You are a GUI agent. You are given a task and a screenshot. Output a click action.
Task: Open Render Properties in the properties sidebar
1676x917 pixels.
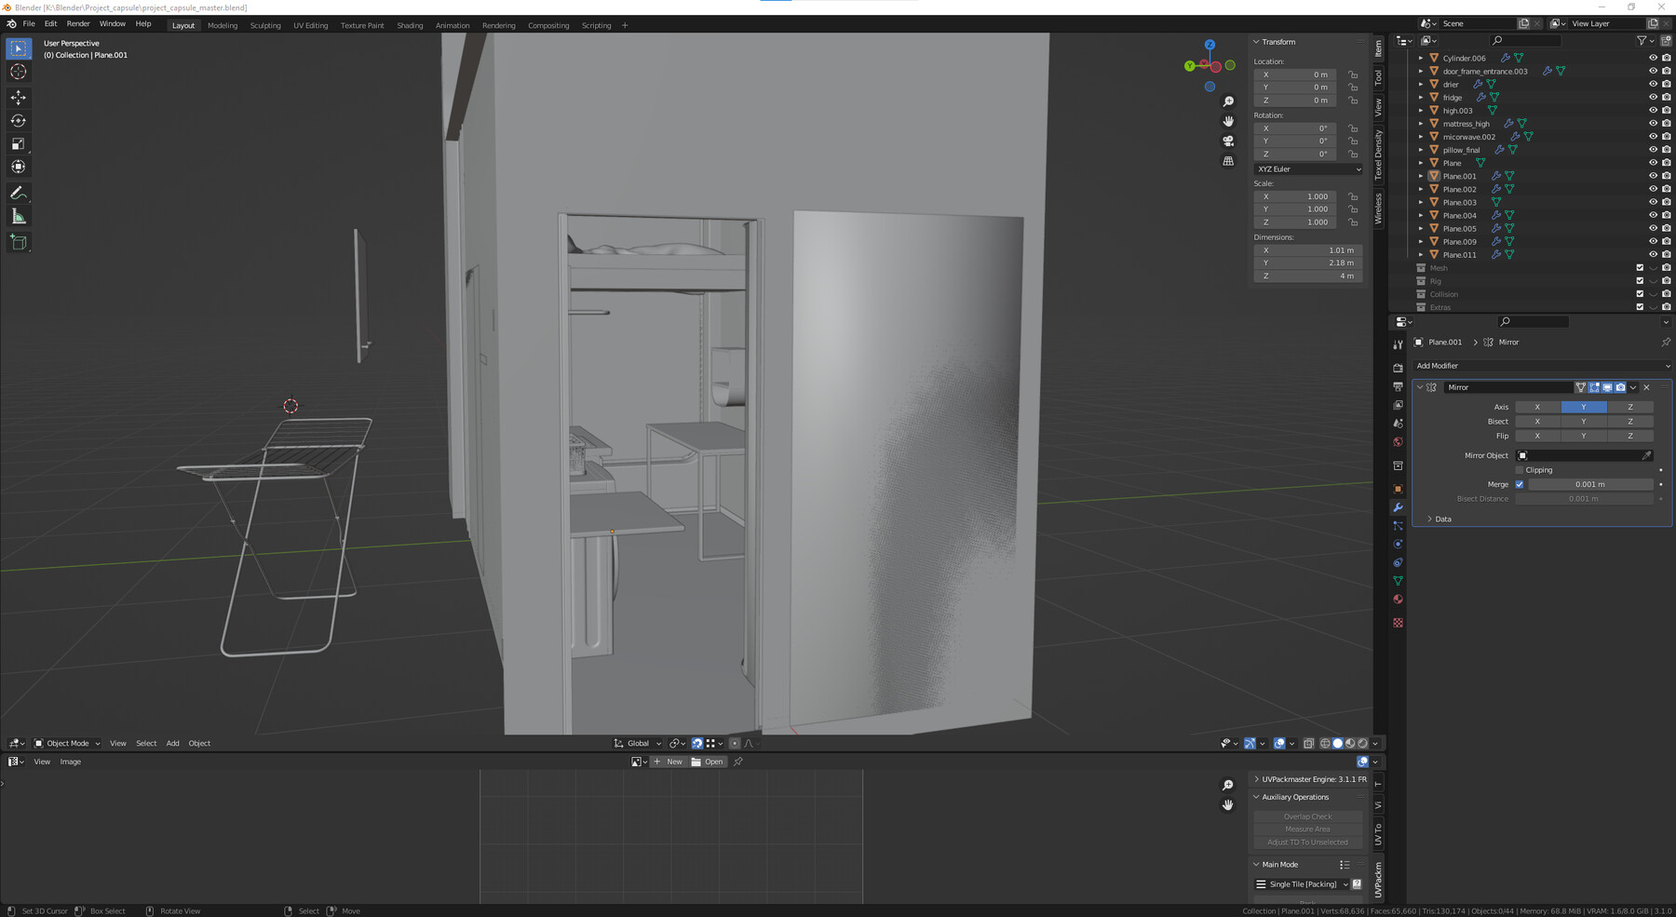click(1398, 367)
